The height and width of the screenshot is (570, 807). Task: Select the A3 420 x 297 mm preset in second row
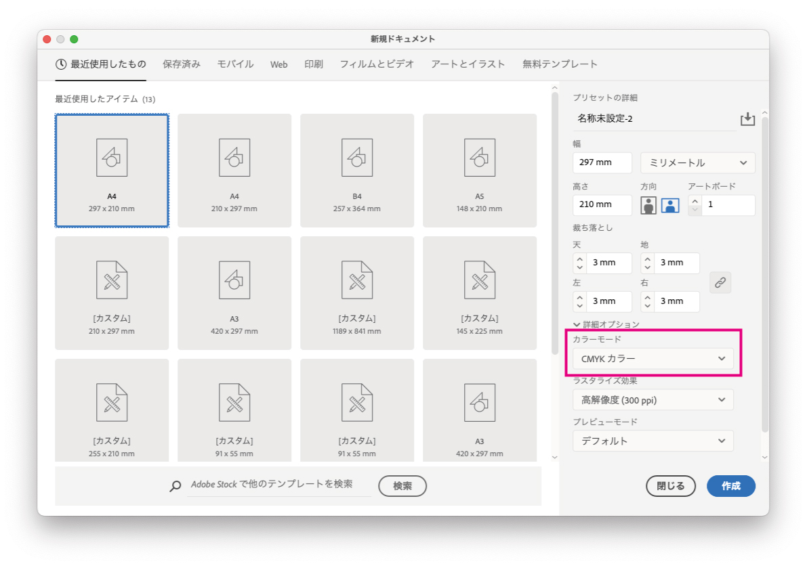click(234, 292)
